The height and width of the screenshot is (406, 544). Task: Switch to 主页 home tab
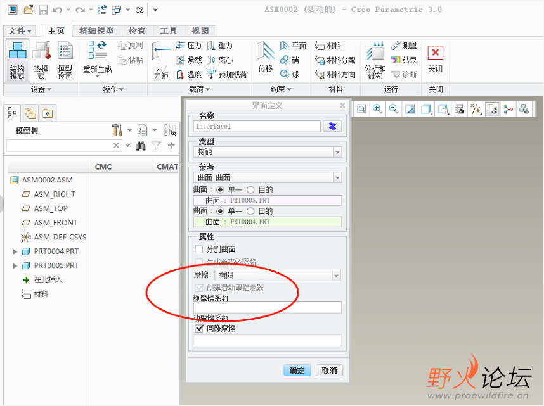click(56, 31)
